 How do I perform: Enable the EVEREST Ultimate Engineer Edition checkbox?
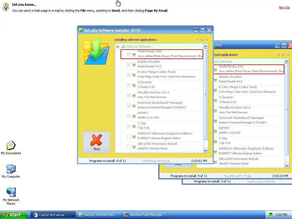click(x=129, y=137)
